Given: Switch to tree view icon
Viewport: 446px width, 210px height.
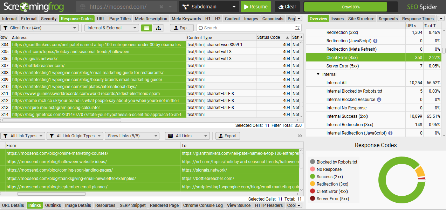Looking at the screenshot, I should tap(158, 28).
